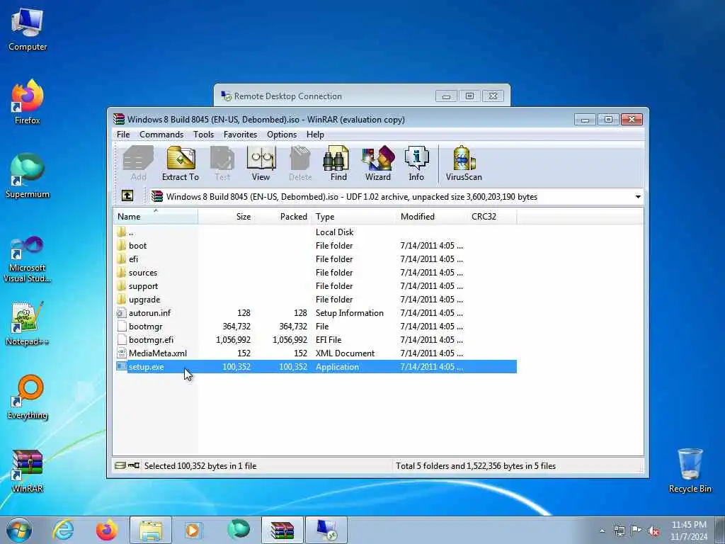Select the setup.exe file

click(x=315, y=366)
